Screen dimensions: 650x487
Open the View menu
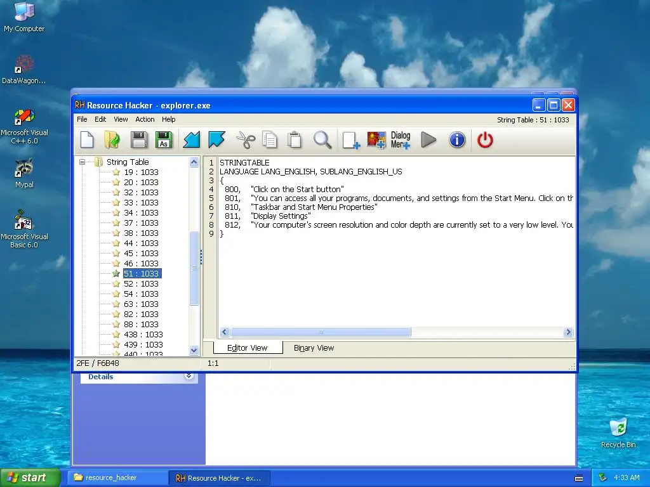[x=121, y=119]
